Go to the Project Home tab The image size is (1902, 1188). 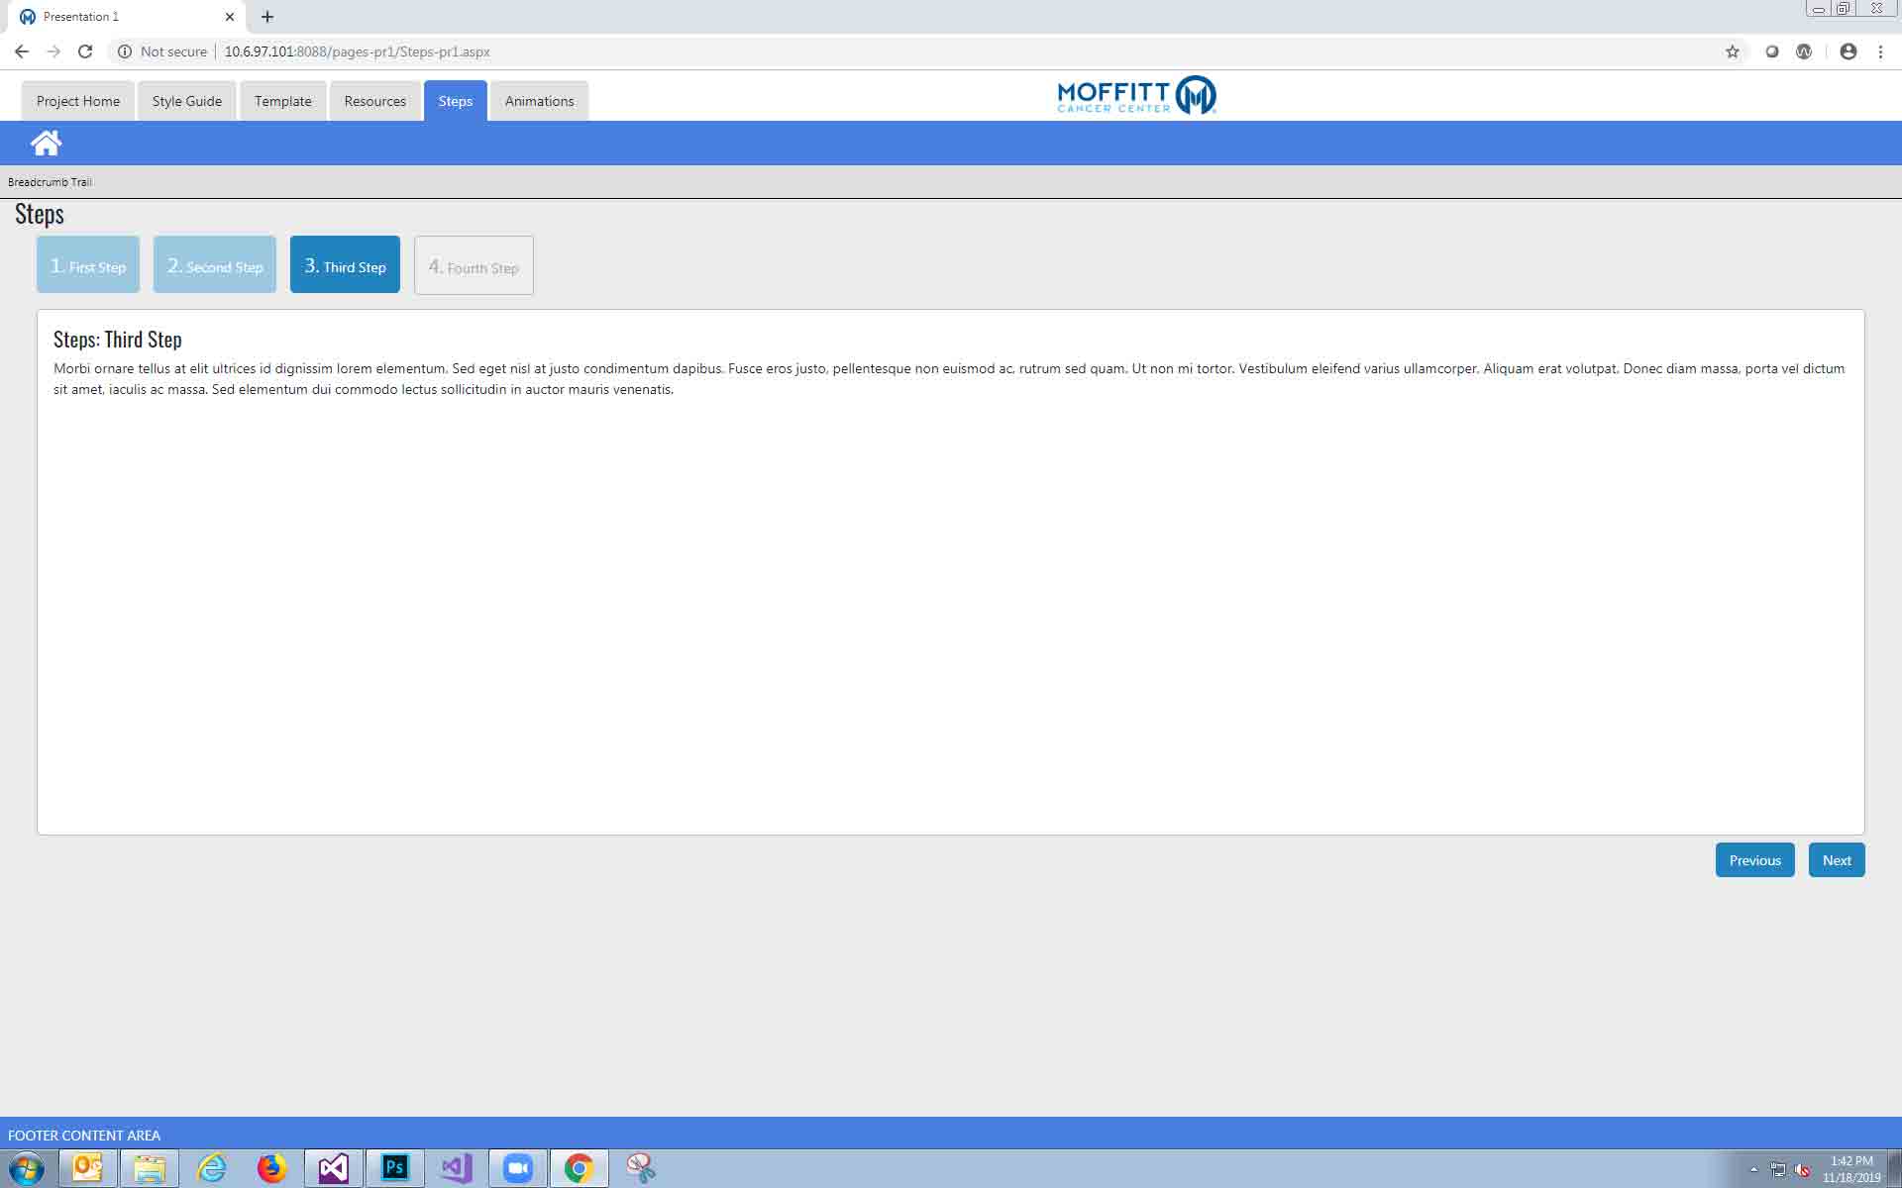[x=77, y=101]
